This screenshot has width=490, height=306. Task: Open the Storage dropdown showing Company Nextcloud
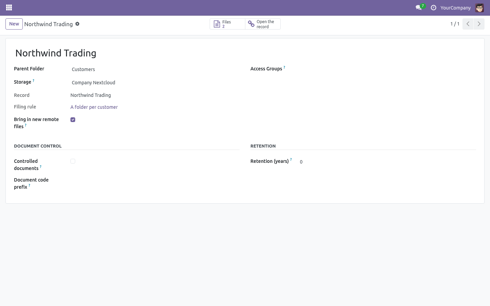[155, 83]
